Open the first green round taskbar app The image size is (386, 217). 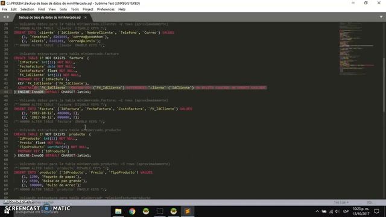(x=146, y=212)
